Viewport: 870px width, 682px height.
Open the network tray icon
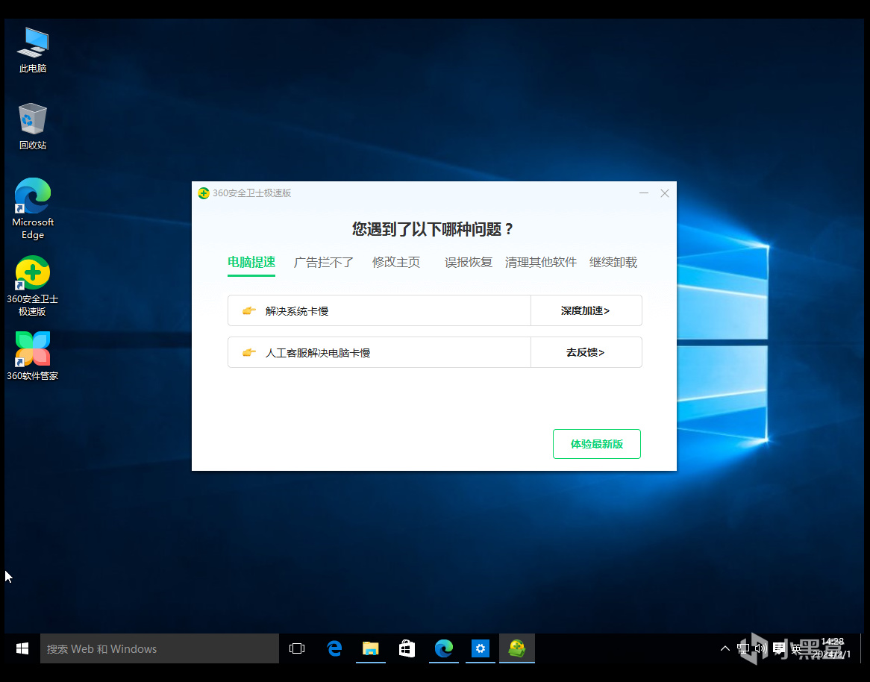click(743, 648)
